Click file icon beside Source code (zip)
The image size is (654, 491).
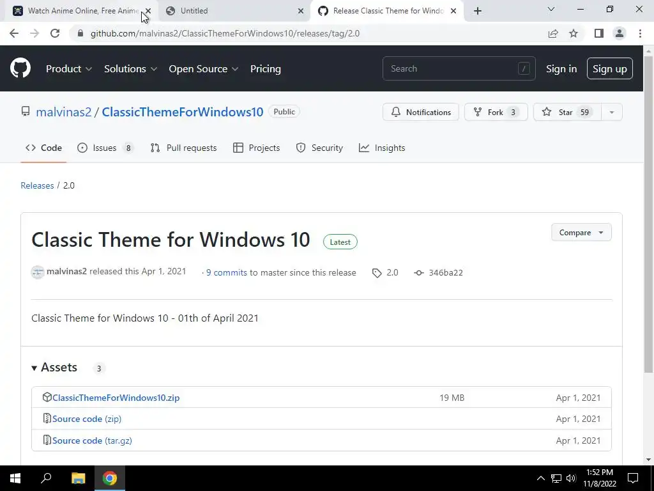[47, 418]
